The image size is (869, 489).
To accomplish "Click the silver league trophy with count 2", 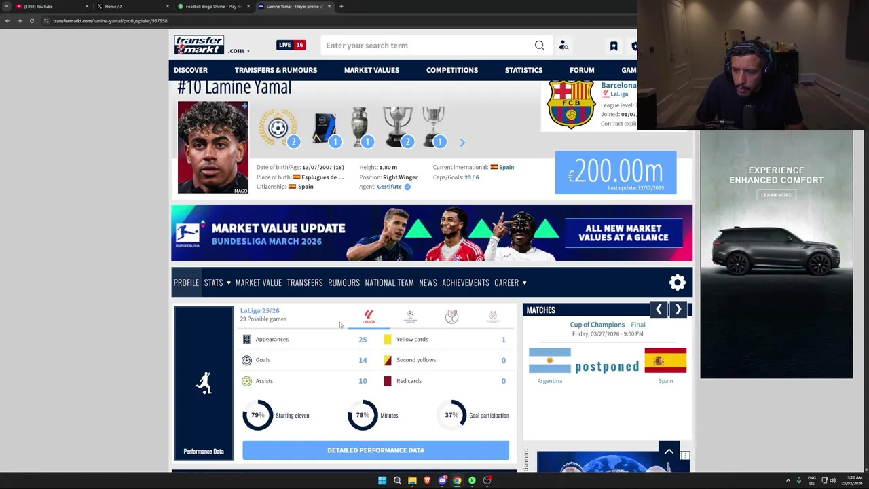I will tap(398, 127).
